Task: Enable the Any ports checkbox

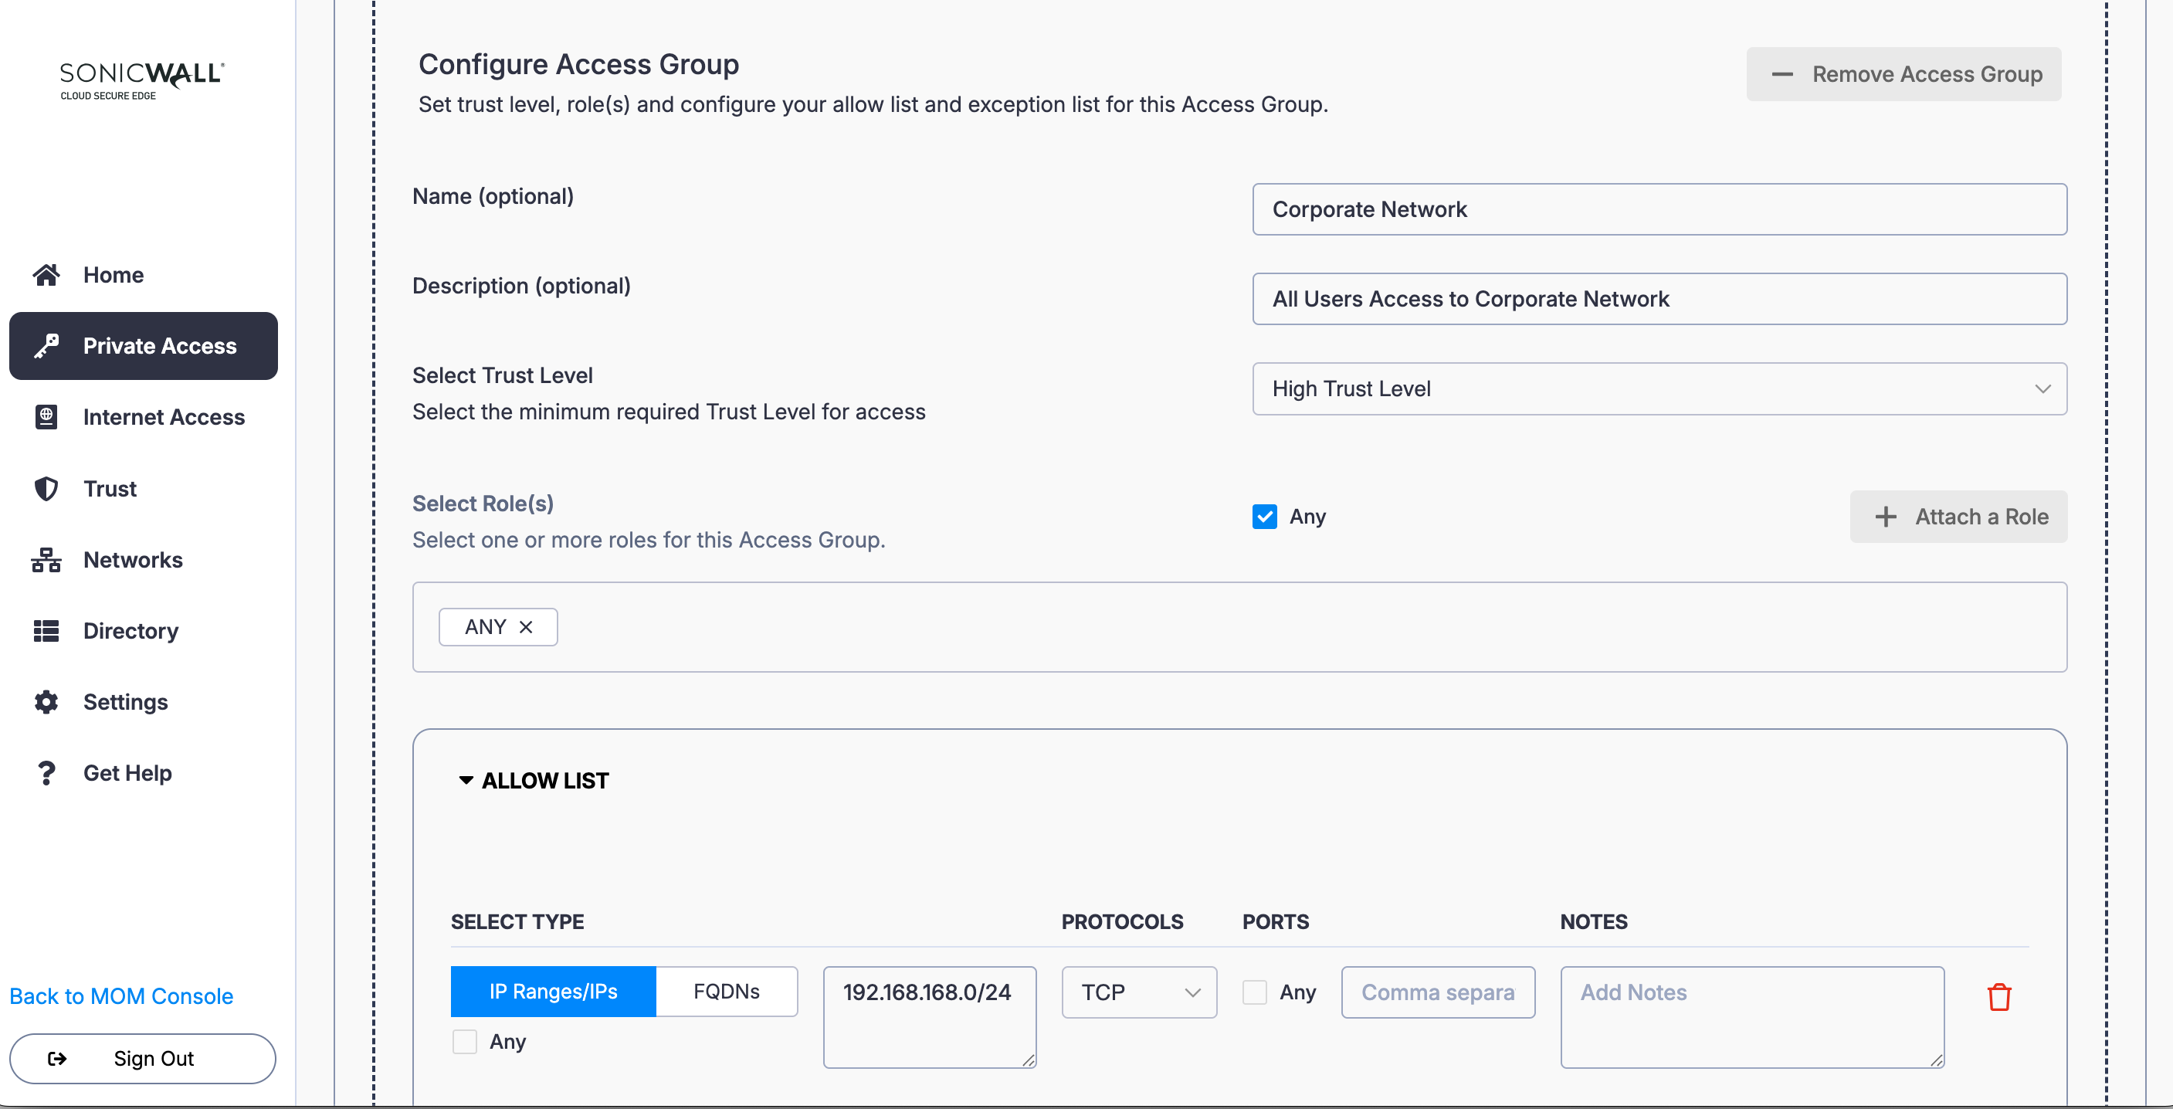Action: [1254, 992]
